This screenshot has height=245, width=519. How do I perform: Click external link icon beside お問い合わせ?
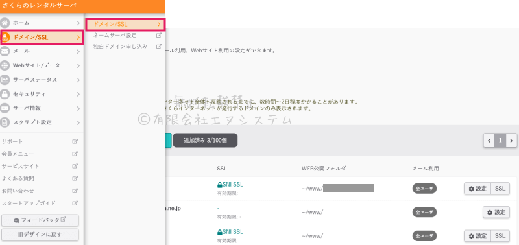[75, 191]
